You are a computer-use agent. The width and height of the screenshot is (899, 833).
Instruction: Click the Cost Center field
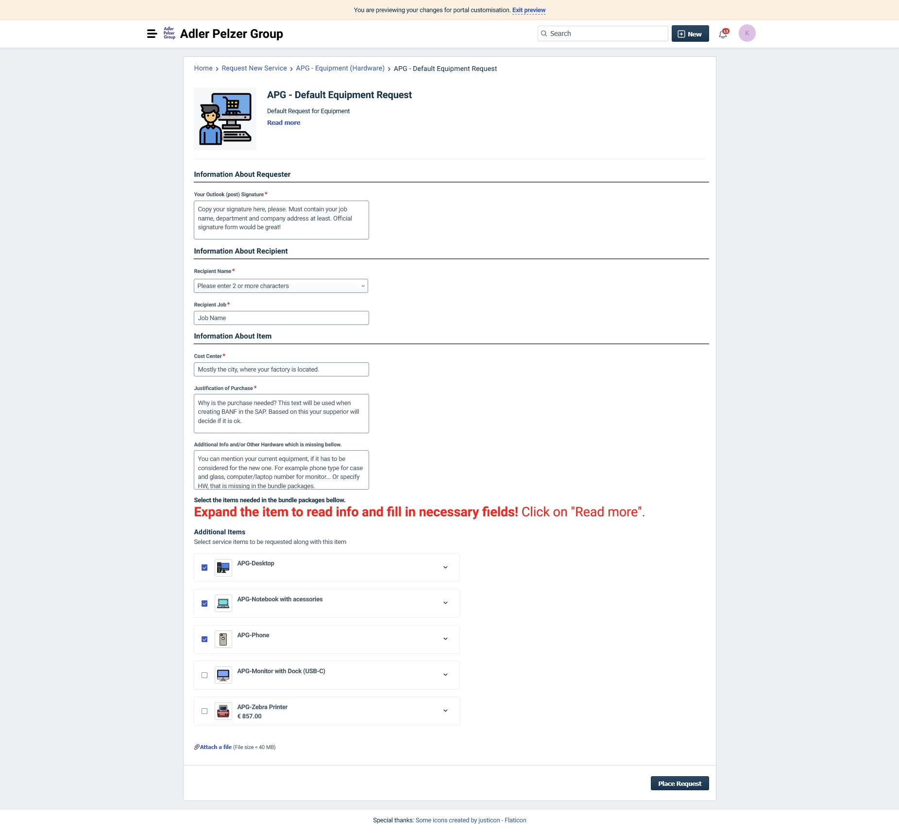click(x=281, y=370)
